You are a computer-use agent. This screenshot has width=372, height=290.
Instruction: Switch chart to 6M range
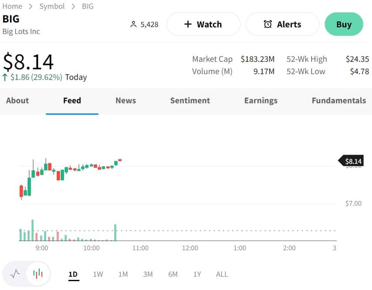tap(173, 274)
